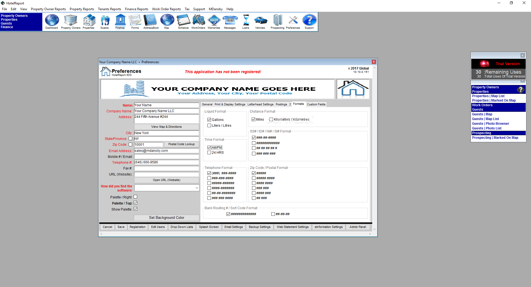This screenshot has width=531, height=287.
Task: Click View Map & Directions button
Action: (166, 127)
